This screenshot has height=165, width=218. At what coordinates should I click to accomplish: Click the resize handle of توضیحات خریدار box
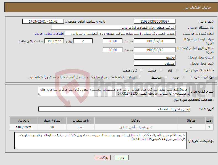[x=16, y=148]
